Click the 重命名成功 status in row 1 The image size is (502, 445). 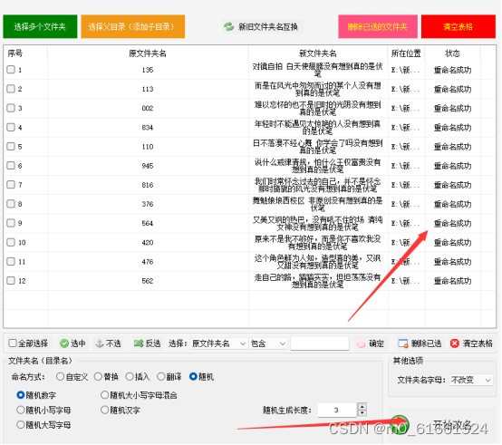(x=452, y=70)
